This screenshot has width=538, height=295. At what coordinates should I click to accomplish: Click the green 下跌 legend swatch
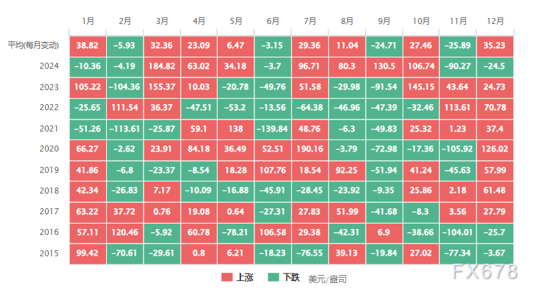274,277
